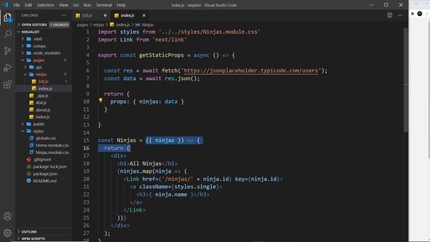
Task: Click the unsaved dot on [id].js tab
Action: 105,15
